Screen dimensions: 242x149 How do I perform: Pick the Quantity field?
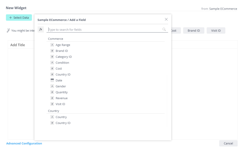click(62, 92)
